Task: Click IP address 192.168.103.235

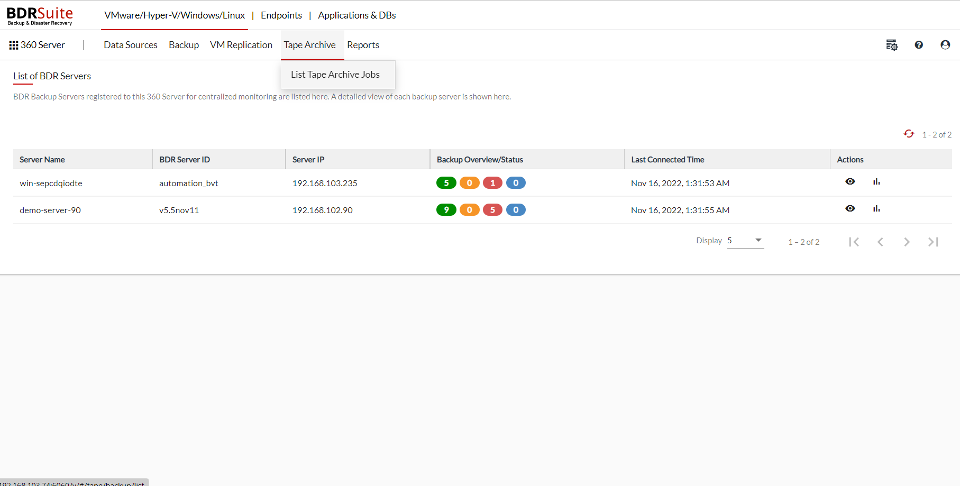Action: point(325,184)
